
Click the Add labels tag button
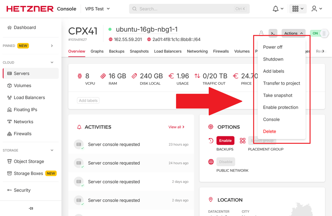tap(88, 100)
